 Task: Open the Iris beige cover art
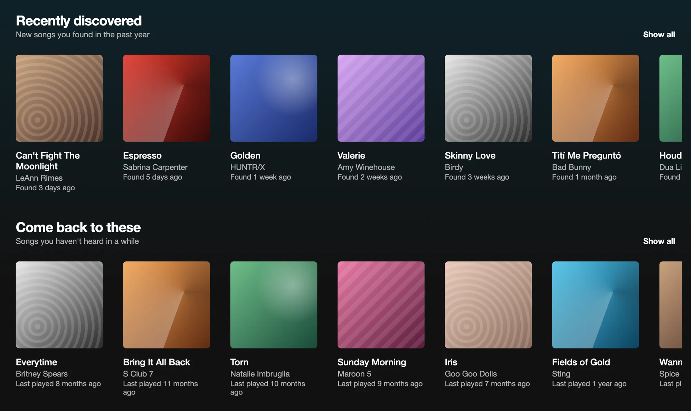[488, 305]
